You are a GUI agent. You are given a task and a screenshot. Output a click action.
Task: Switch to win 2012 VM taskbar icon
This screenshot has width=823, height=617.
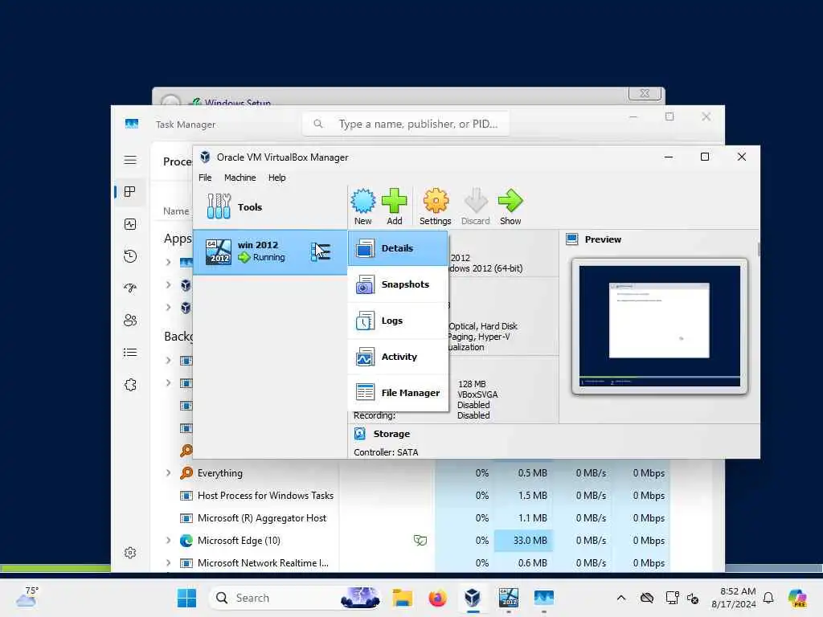[x=508, y=598]
